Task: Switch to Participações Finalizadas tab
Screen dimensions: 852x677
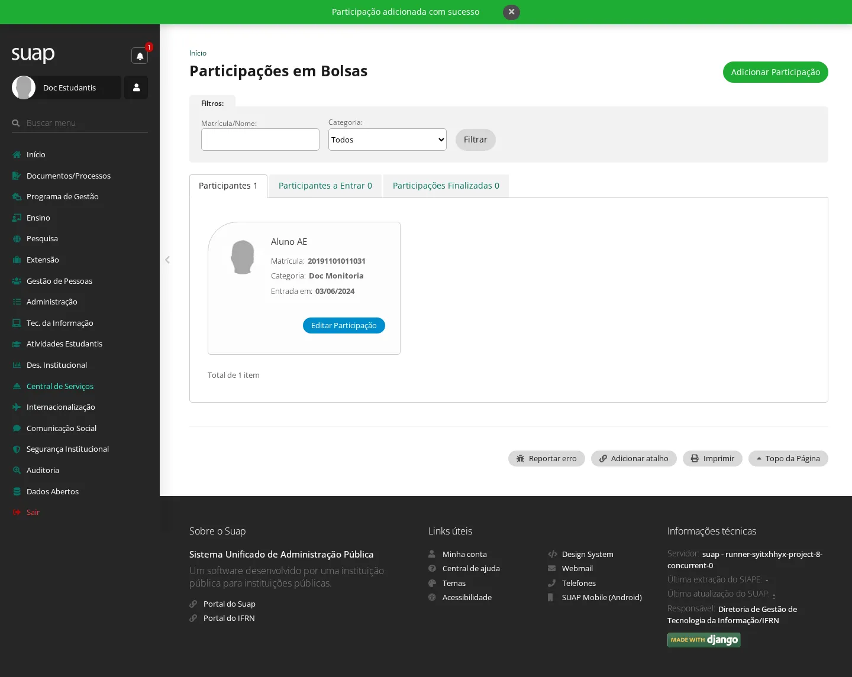Action: [446, 186]
